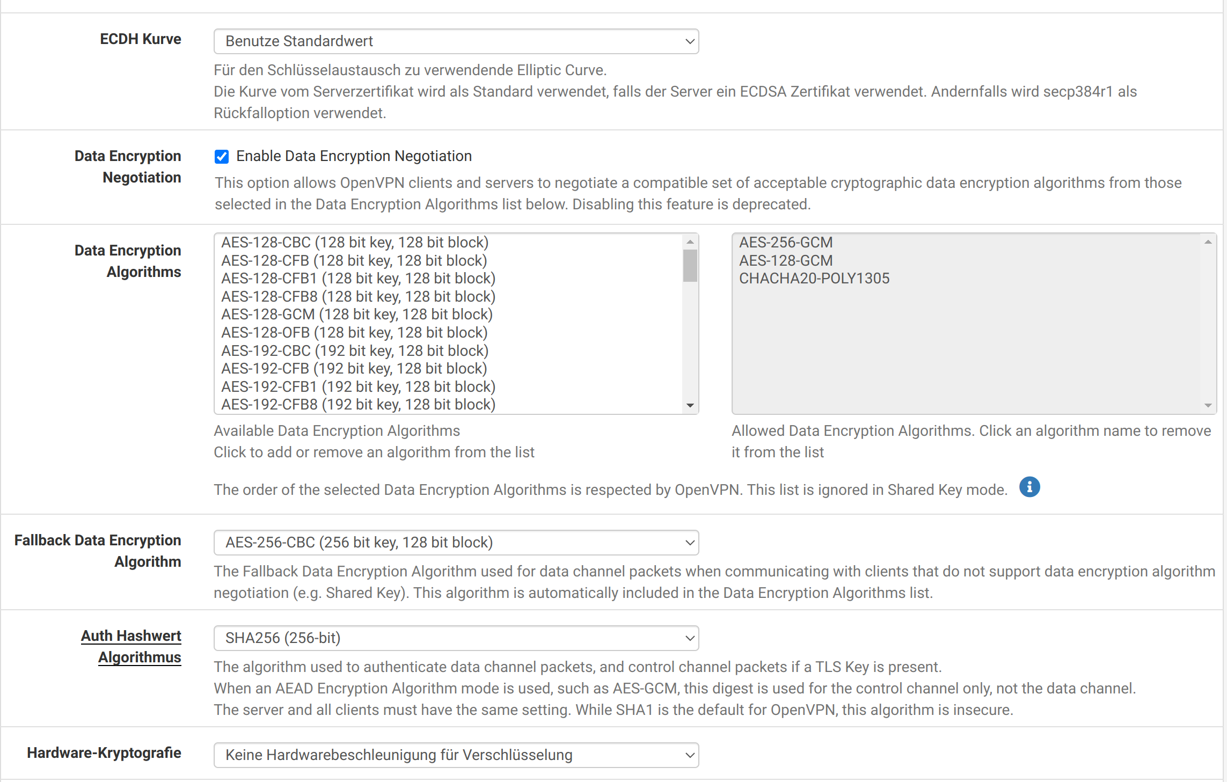Click AES-128-OFB entry in available list
This screenshot has height=782, width=1227.
click(354, 333)
